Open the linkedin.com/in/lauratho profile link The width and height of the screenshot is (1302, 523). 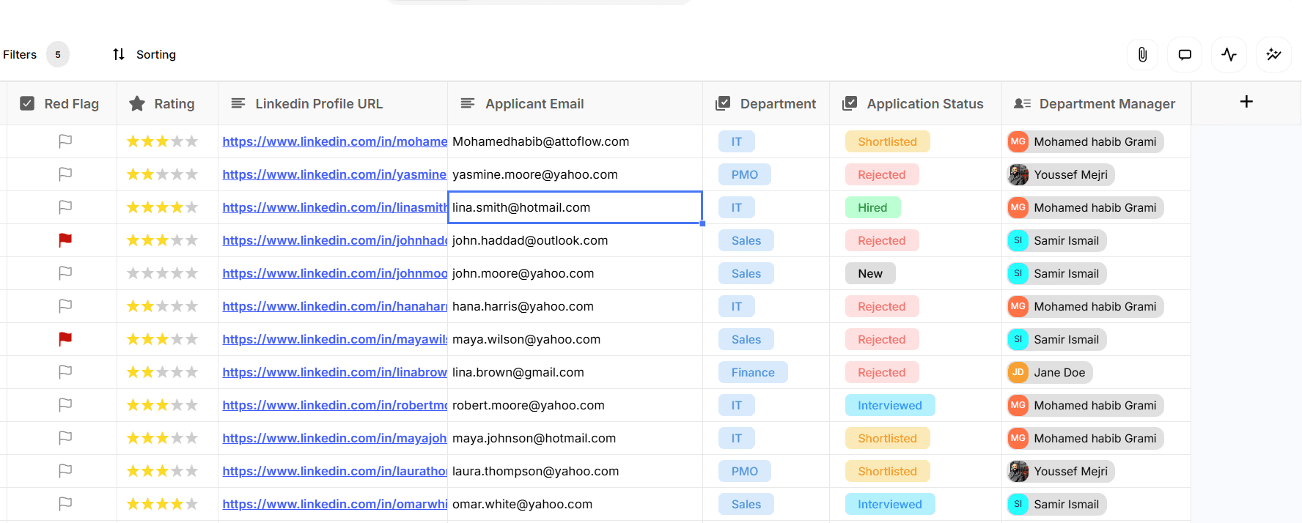coord(334,471)
